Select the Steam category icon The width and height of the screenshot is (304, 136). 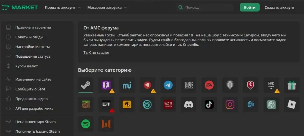click(x=85, y=85)
